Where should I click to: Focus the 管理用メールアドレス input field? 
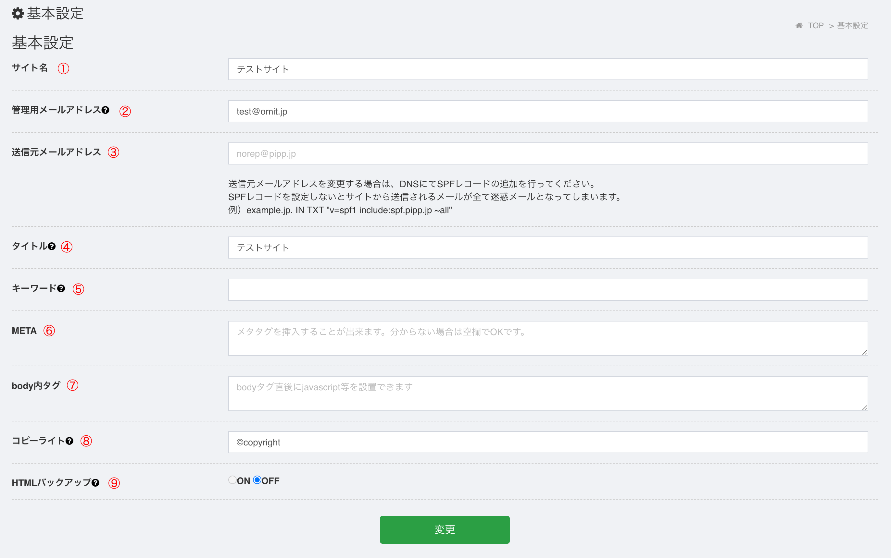pos(548,112)
